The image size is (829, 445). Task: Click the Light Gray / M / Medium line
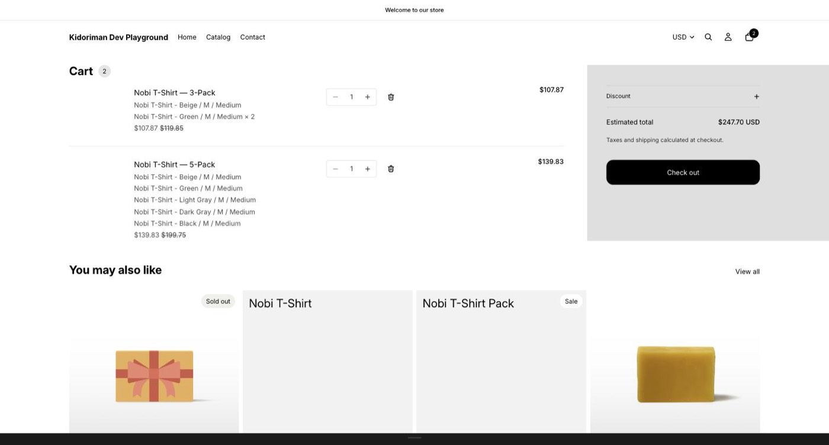tap(195, 200)
